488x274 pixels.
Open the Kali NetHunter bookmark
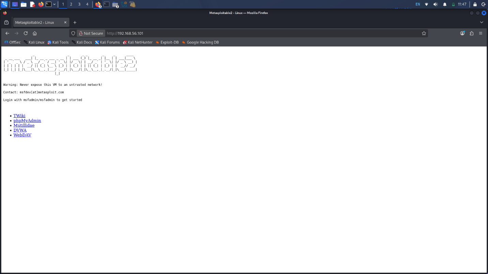(x=138, y=42)
